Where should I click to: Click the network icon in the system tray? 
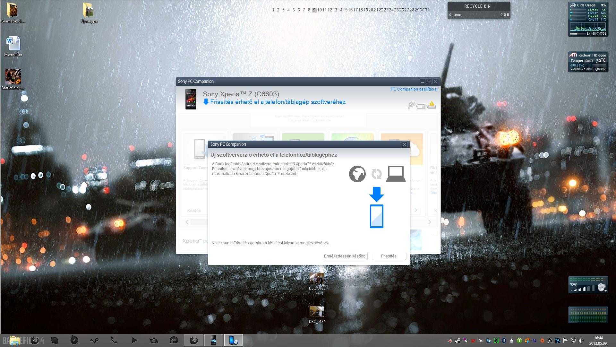click(x=573, y=341)
